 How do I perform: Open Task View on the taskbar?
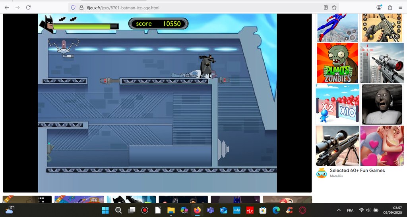click(132, 210)
